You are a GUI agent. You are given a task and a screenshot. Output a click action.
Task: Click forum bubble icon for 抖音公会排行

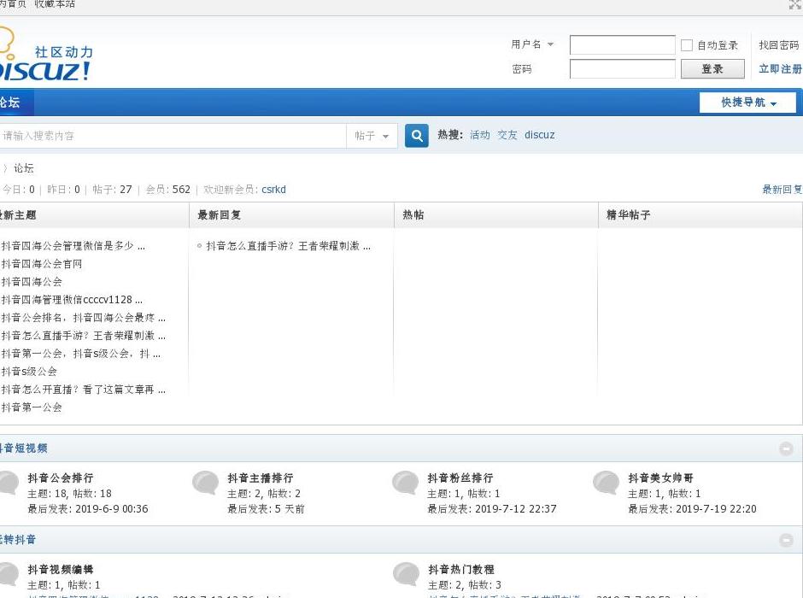[x=9, y=483]
